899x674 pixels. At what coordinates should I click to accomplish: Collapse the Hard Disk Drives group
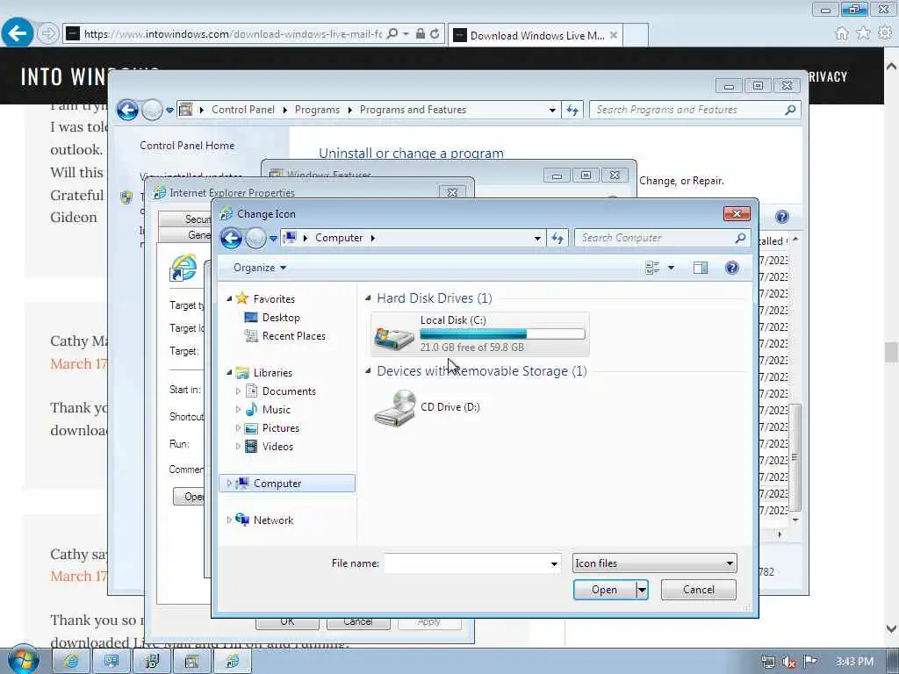pos(368,298)
